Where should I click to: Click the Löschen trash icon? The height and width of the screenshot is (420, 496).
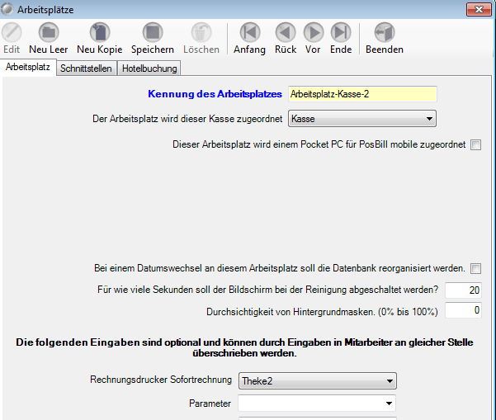tap(201, 32)
